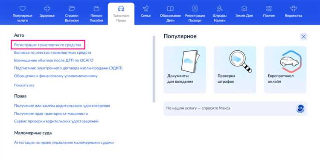
Task: Open the Европротокол онлайн card
Action: tap(285, 70)
